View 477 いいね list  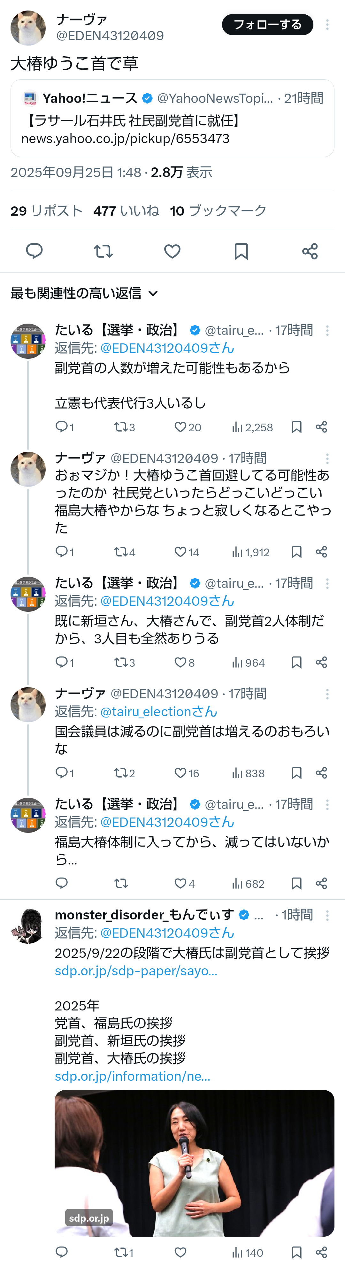pyautogui.click(x=126, y=211)
